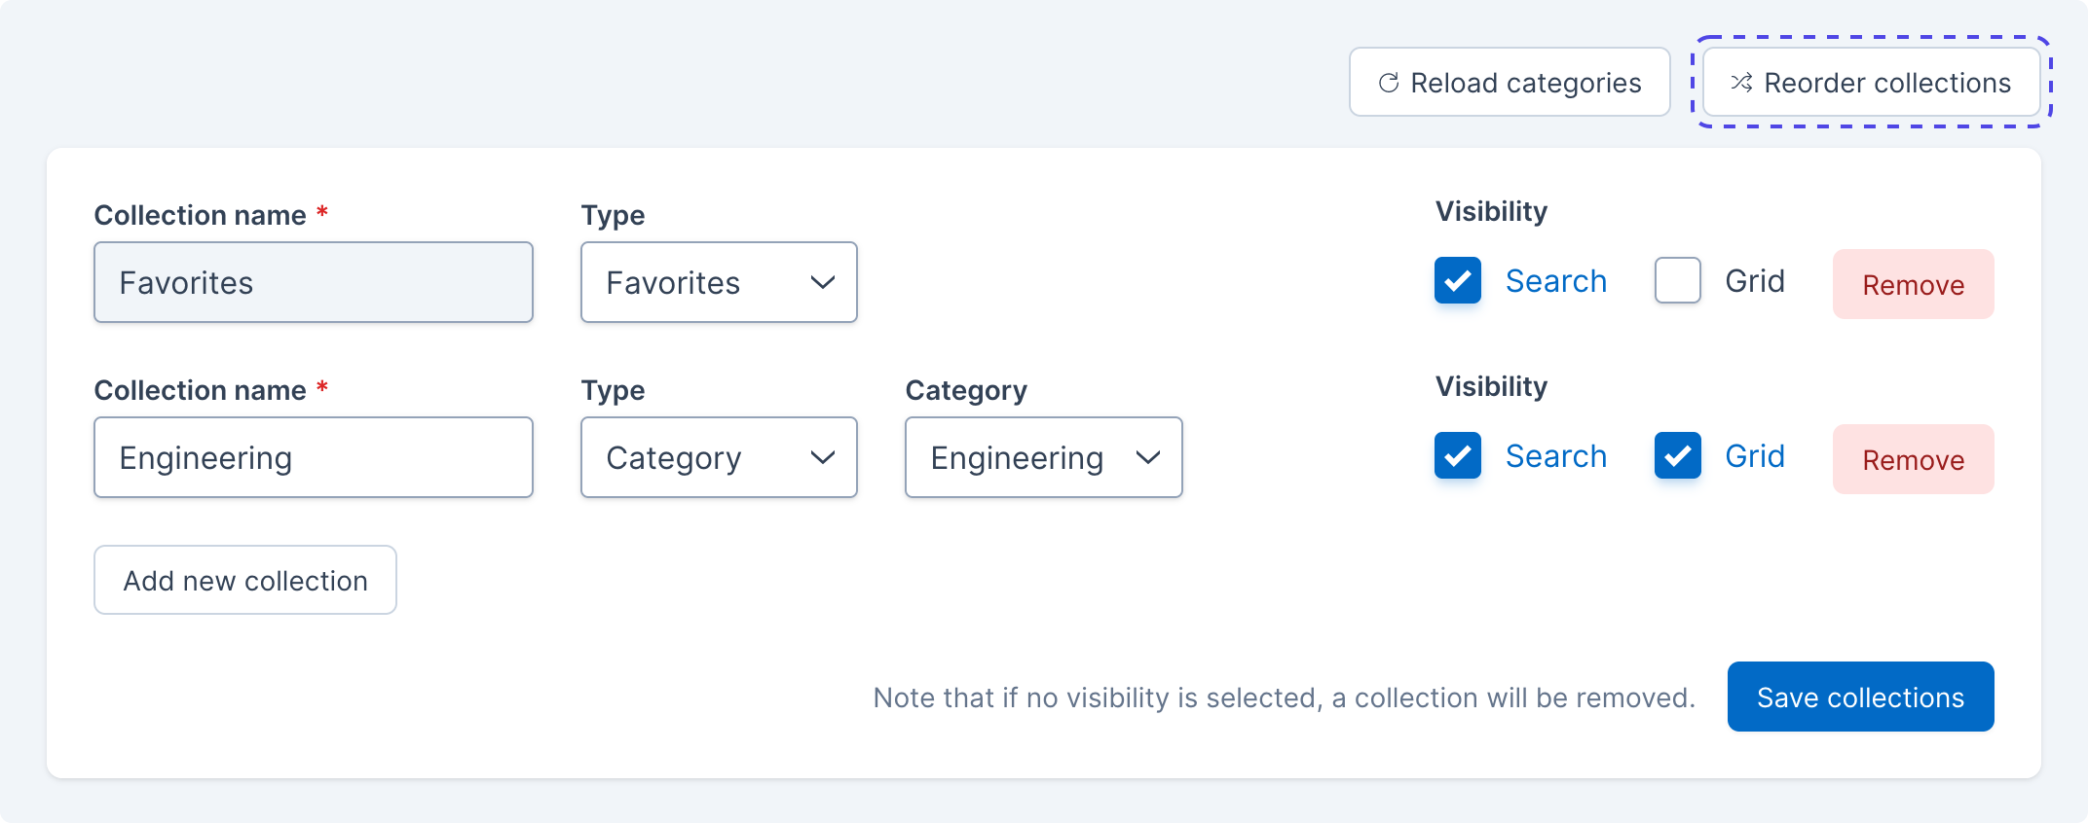Click the Search label in Favorites row
Image resolution: width=2088 pixels, height=823 pixels.
click(1555, 281)
